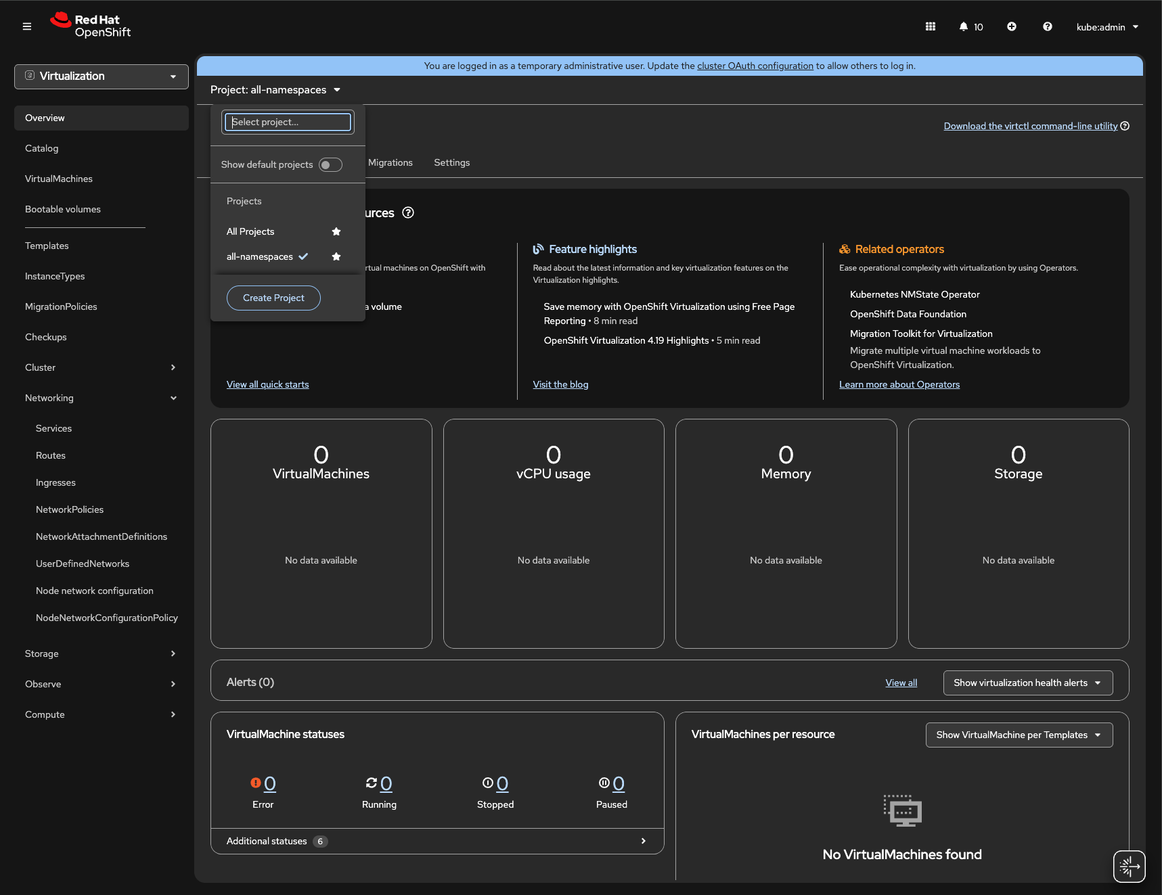The height and width of the screenshot is (895, 1162).
Task: Open the application launcher grid icon
Action: [x=931, y=26]
